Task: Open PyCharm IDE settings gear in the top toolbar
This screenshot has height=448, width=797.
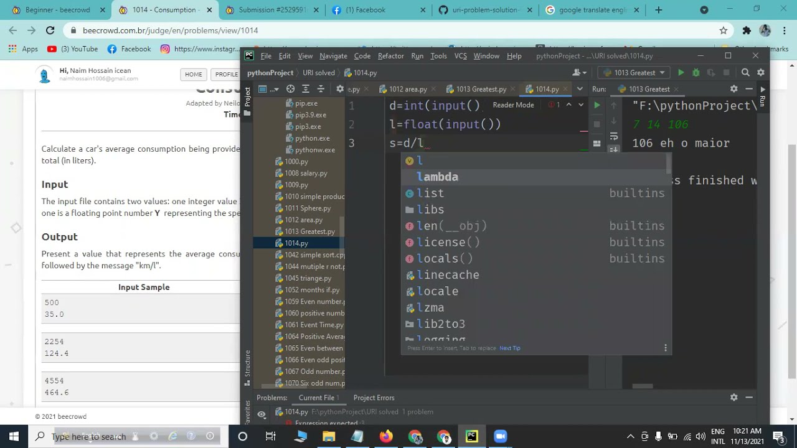Action: (x=760, y=73)
